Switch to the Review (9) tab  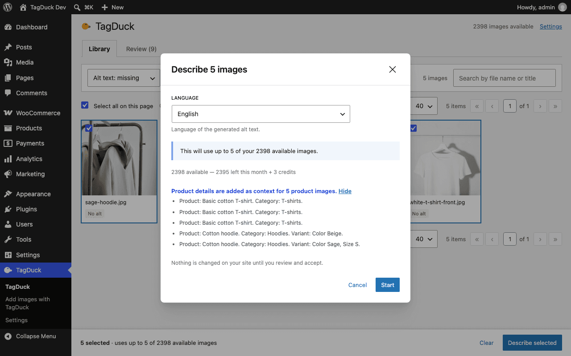(x=141, y=49)
